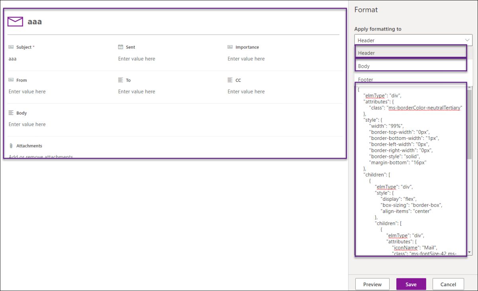Click the "iconName": "Mail" line

[415, 248]
